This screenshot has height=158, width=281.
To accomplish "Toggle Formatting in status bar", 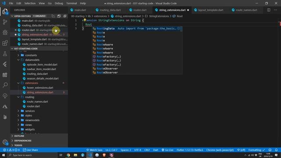I will [x=256, y=150].
